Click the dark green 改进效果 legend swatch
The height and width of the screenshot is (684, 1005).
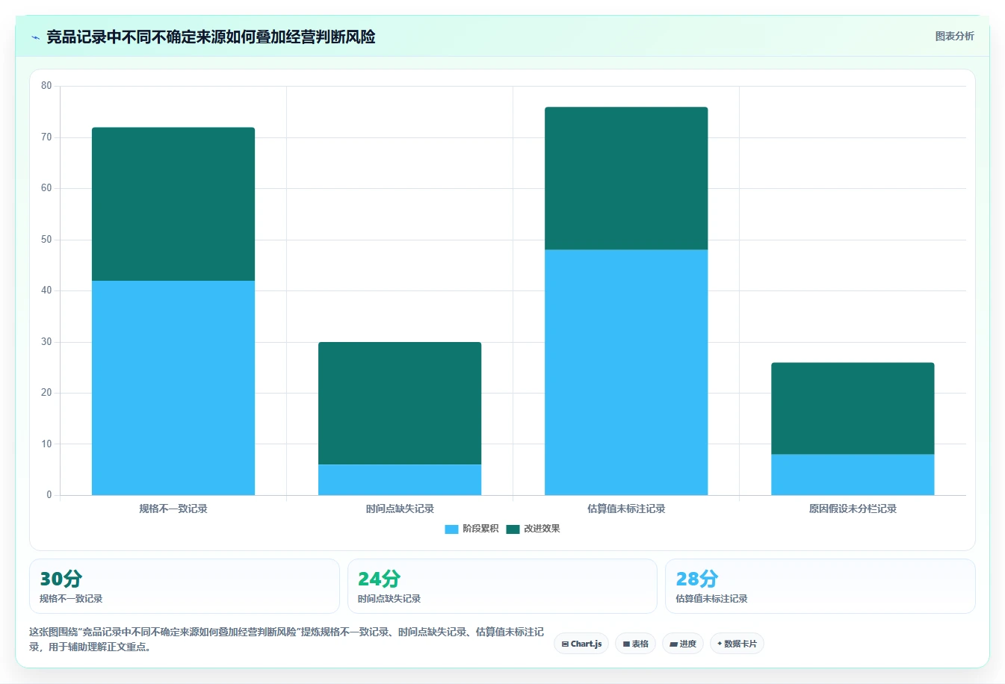click(513, 529)
